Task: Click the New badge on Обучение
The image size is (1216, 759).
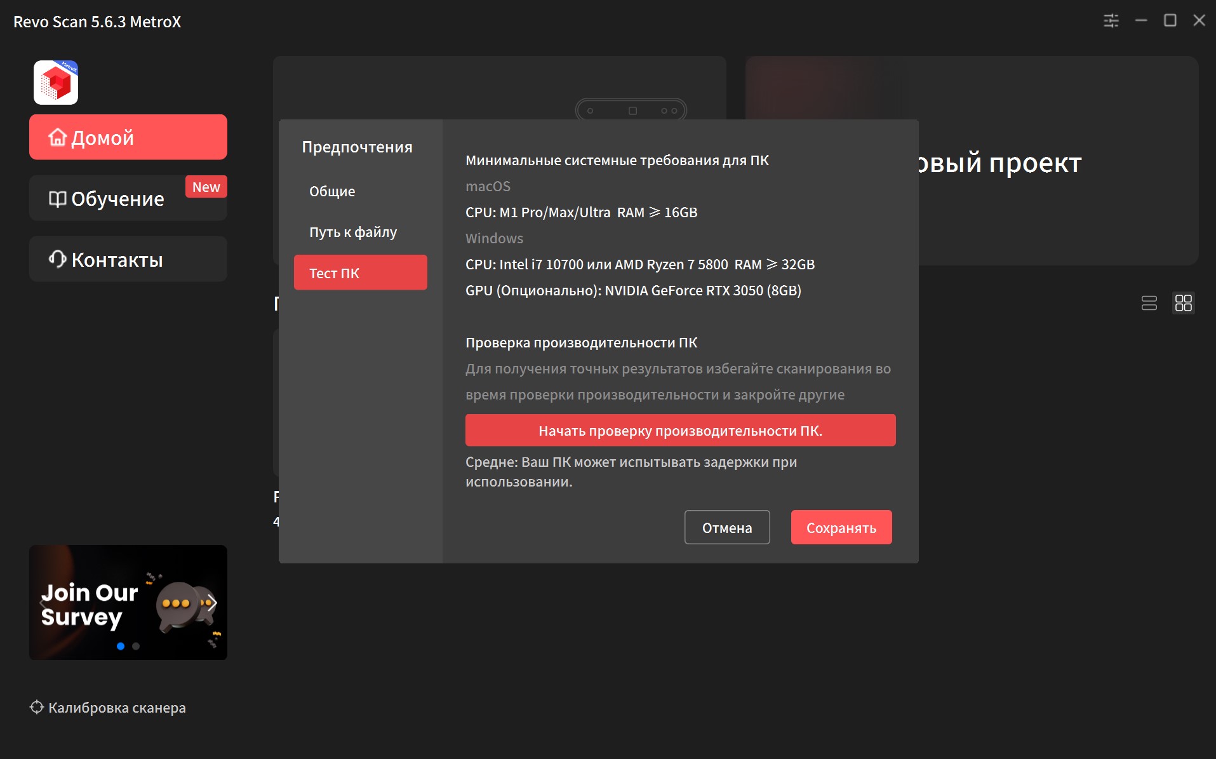Action: (206, 187)
